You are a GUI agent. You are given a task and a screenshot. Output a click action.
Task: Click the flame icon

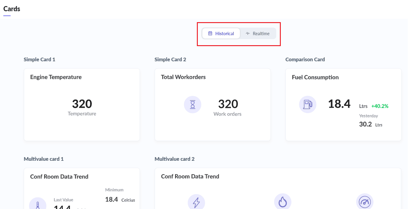[283, 202]
